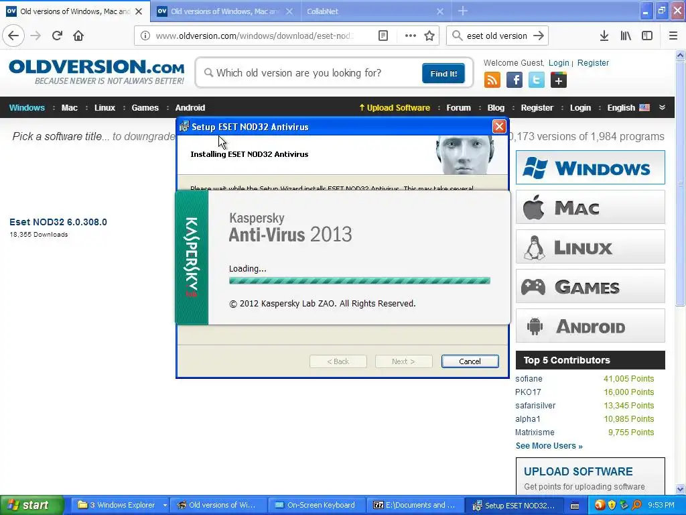This screenshot has width=686, height=515.
Task: Show site information icon in address bar
Action: click(x=145, y=36)
